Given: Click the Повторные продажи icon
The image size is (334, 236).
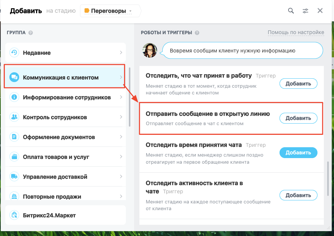Looking at the screenshot, I should [x=14, y=196].
